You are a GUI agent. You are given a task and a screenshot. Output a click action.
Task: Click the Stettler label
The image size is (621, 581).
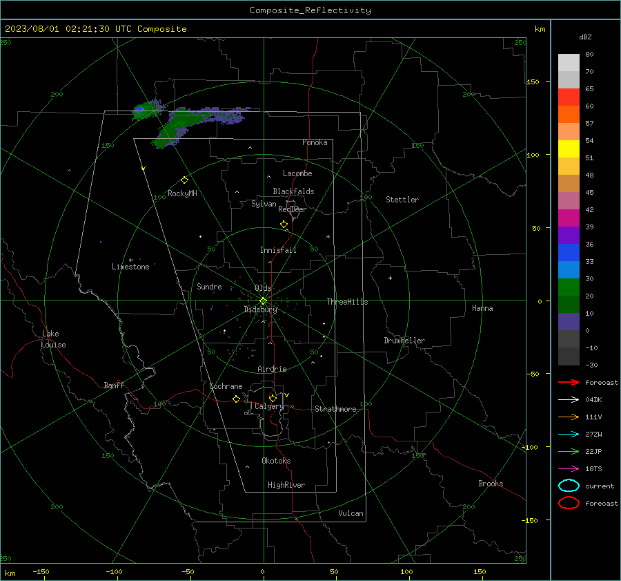coord(402,200)
